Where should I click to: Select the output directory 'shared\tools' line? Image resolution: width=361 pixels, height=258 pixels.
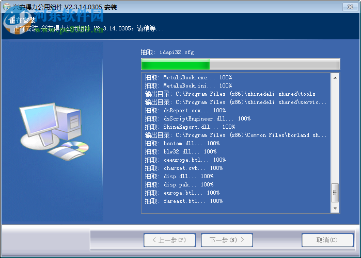point(230,94)
